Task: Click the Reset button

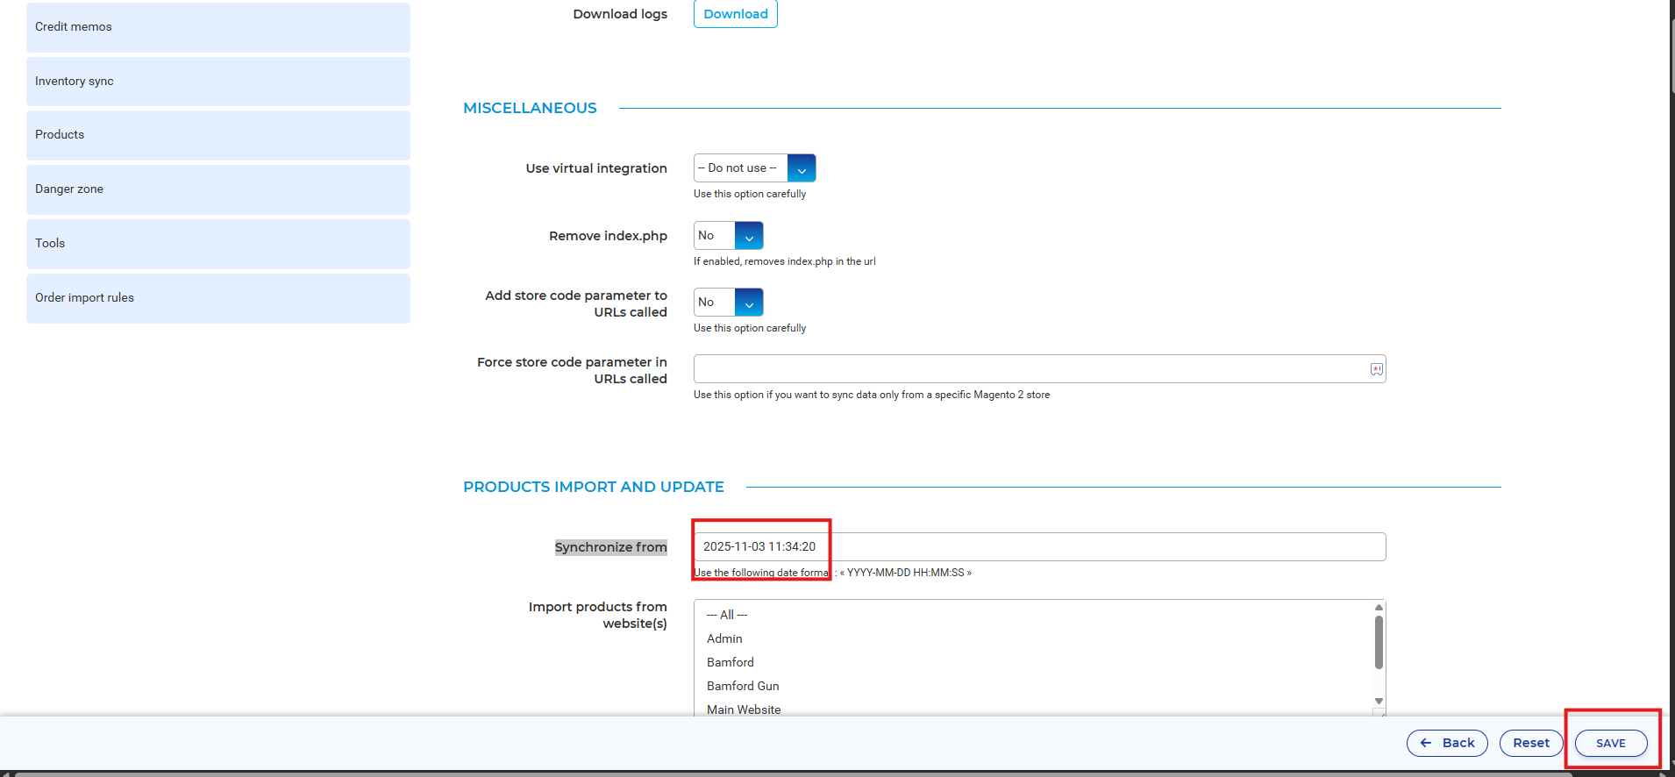Action: [1530, 743]
